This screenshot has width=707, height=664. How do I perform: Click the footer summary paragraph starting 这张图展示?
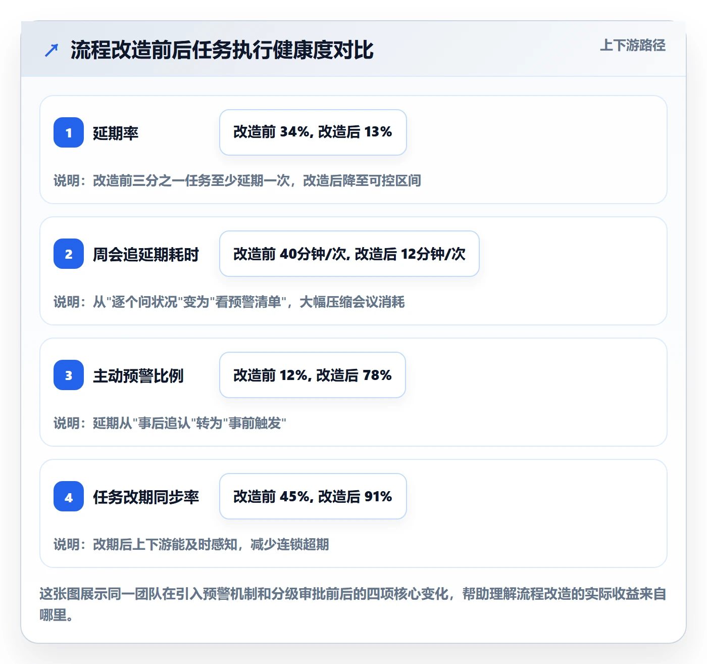[x=353, y=604]
